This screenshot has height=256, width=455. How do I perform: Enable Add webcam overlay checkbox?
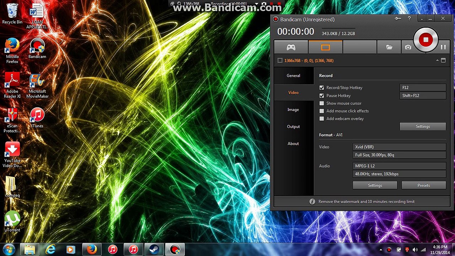pos(322,119)
